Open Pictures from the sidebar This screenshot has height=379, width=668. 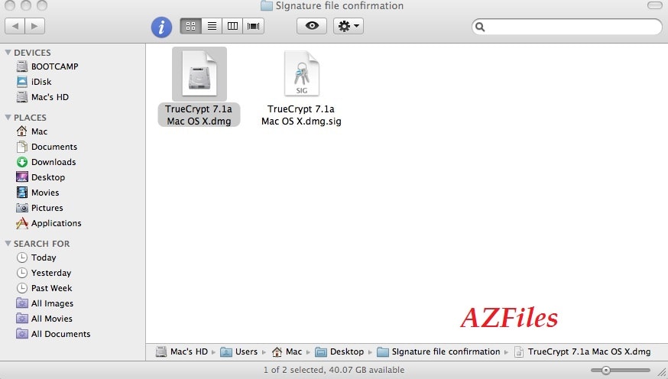[47, 208]
